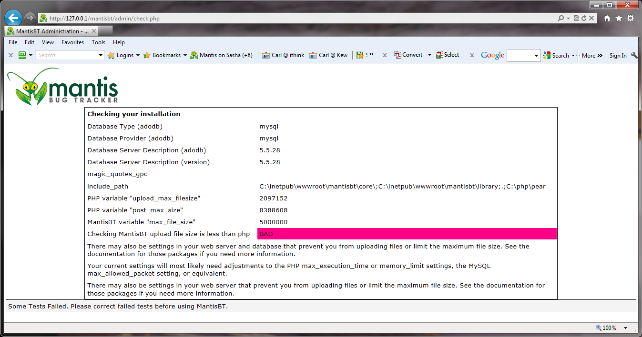Click the Google toolbar wrench settings icon
642x337 pixels.
[634, 55]
